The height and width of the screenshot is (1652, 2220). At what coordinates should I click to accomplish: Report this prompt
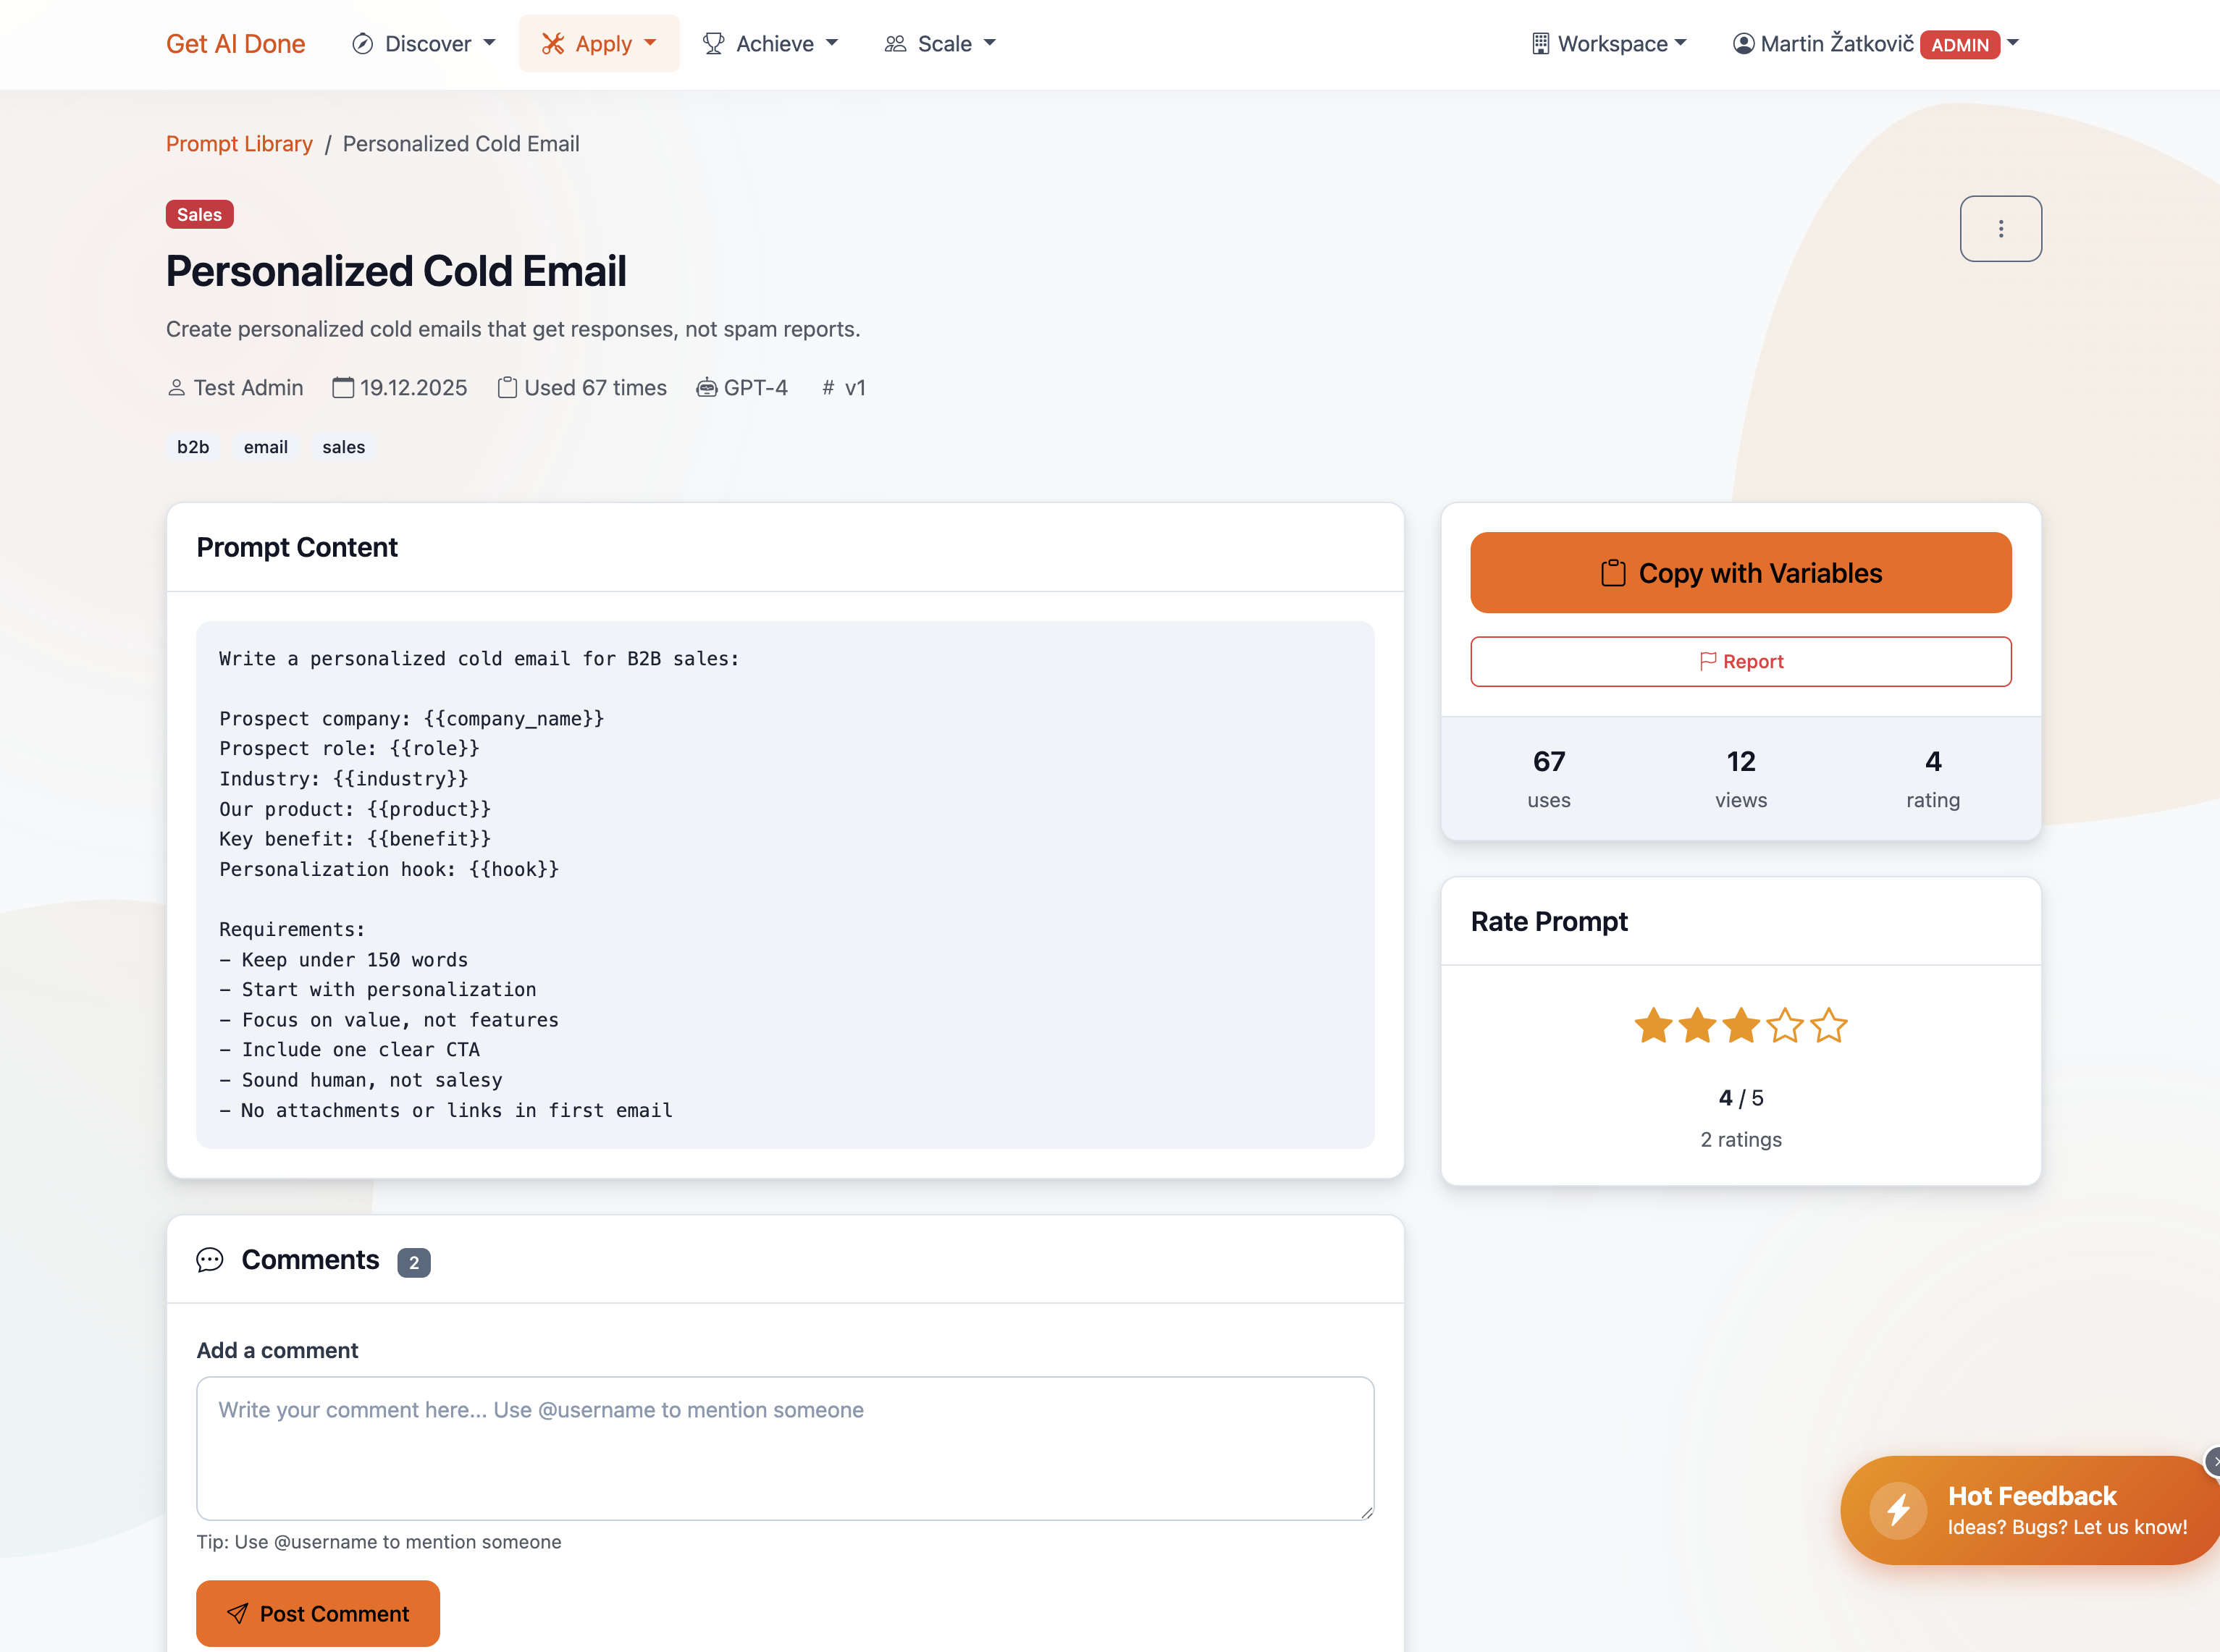1740,662
